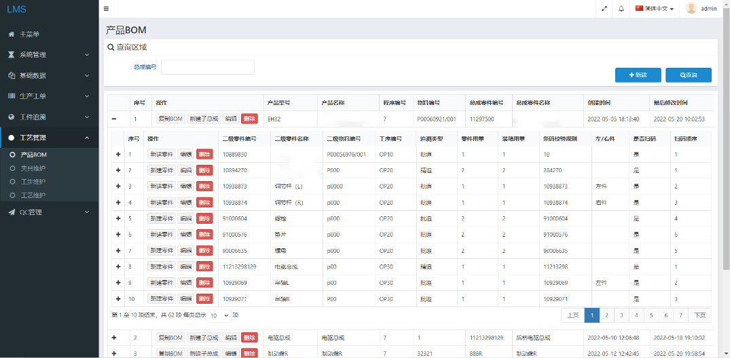730x358 pixels.
Task: Click the fullscreen expand icon
Action: coord(604,9)
